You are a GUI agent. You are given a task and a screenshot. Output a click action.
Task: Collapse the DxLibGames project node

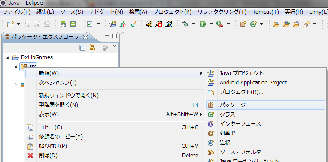point(8,57)
